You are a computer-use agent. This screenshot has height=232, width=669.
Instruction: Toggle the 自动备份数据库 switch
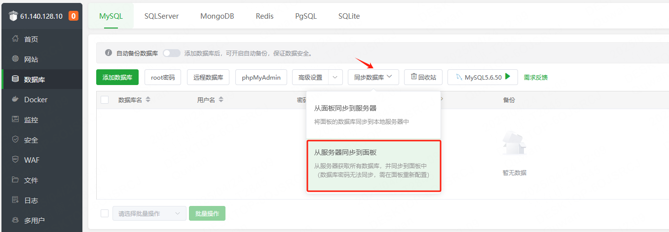point(172,53)
